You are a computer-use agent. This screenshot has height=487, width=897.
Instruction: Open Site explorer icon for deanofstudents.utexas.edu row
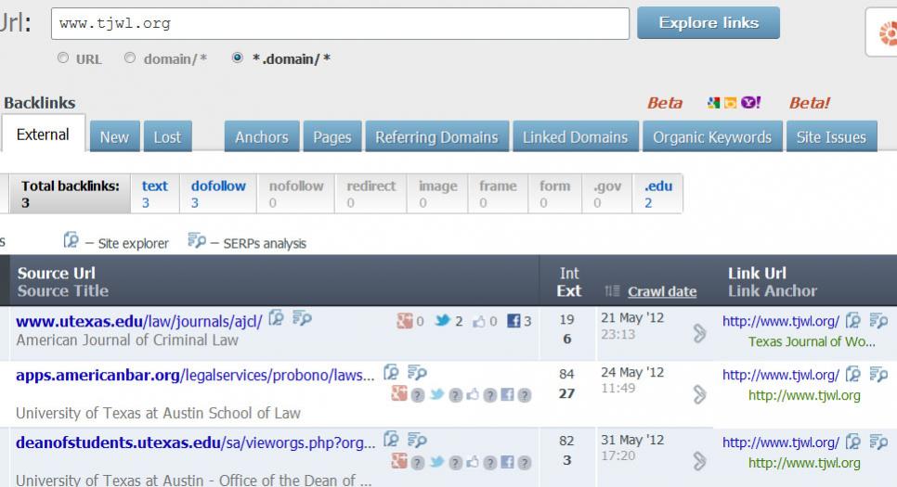391,440
